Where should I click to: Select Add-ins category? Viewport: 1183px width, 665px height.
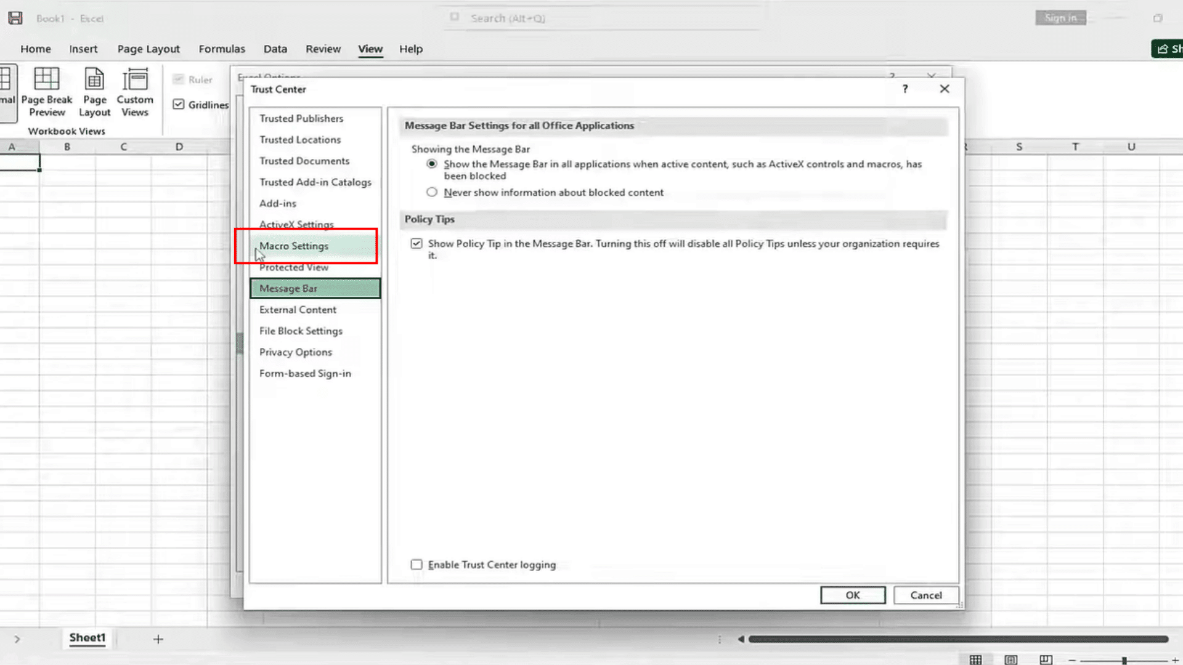click(315, 203)
